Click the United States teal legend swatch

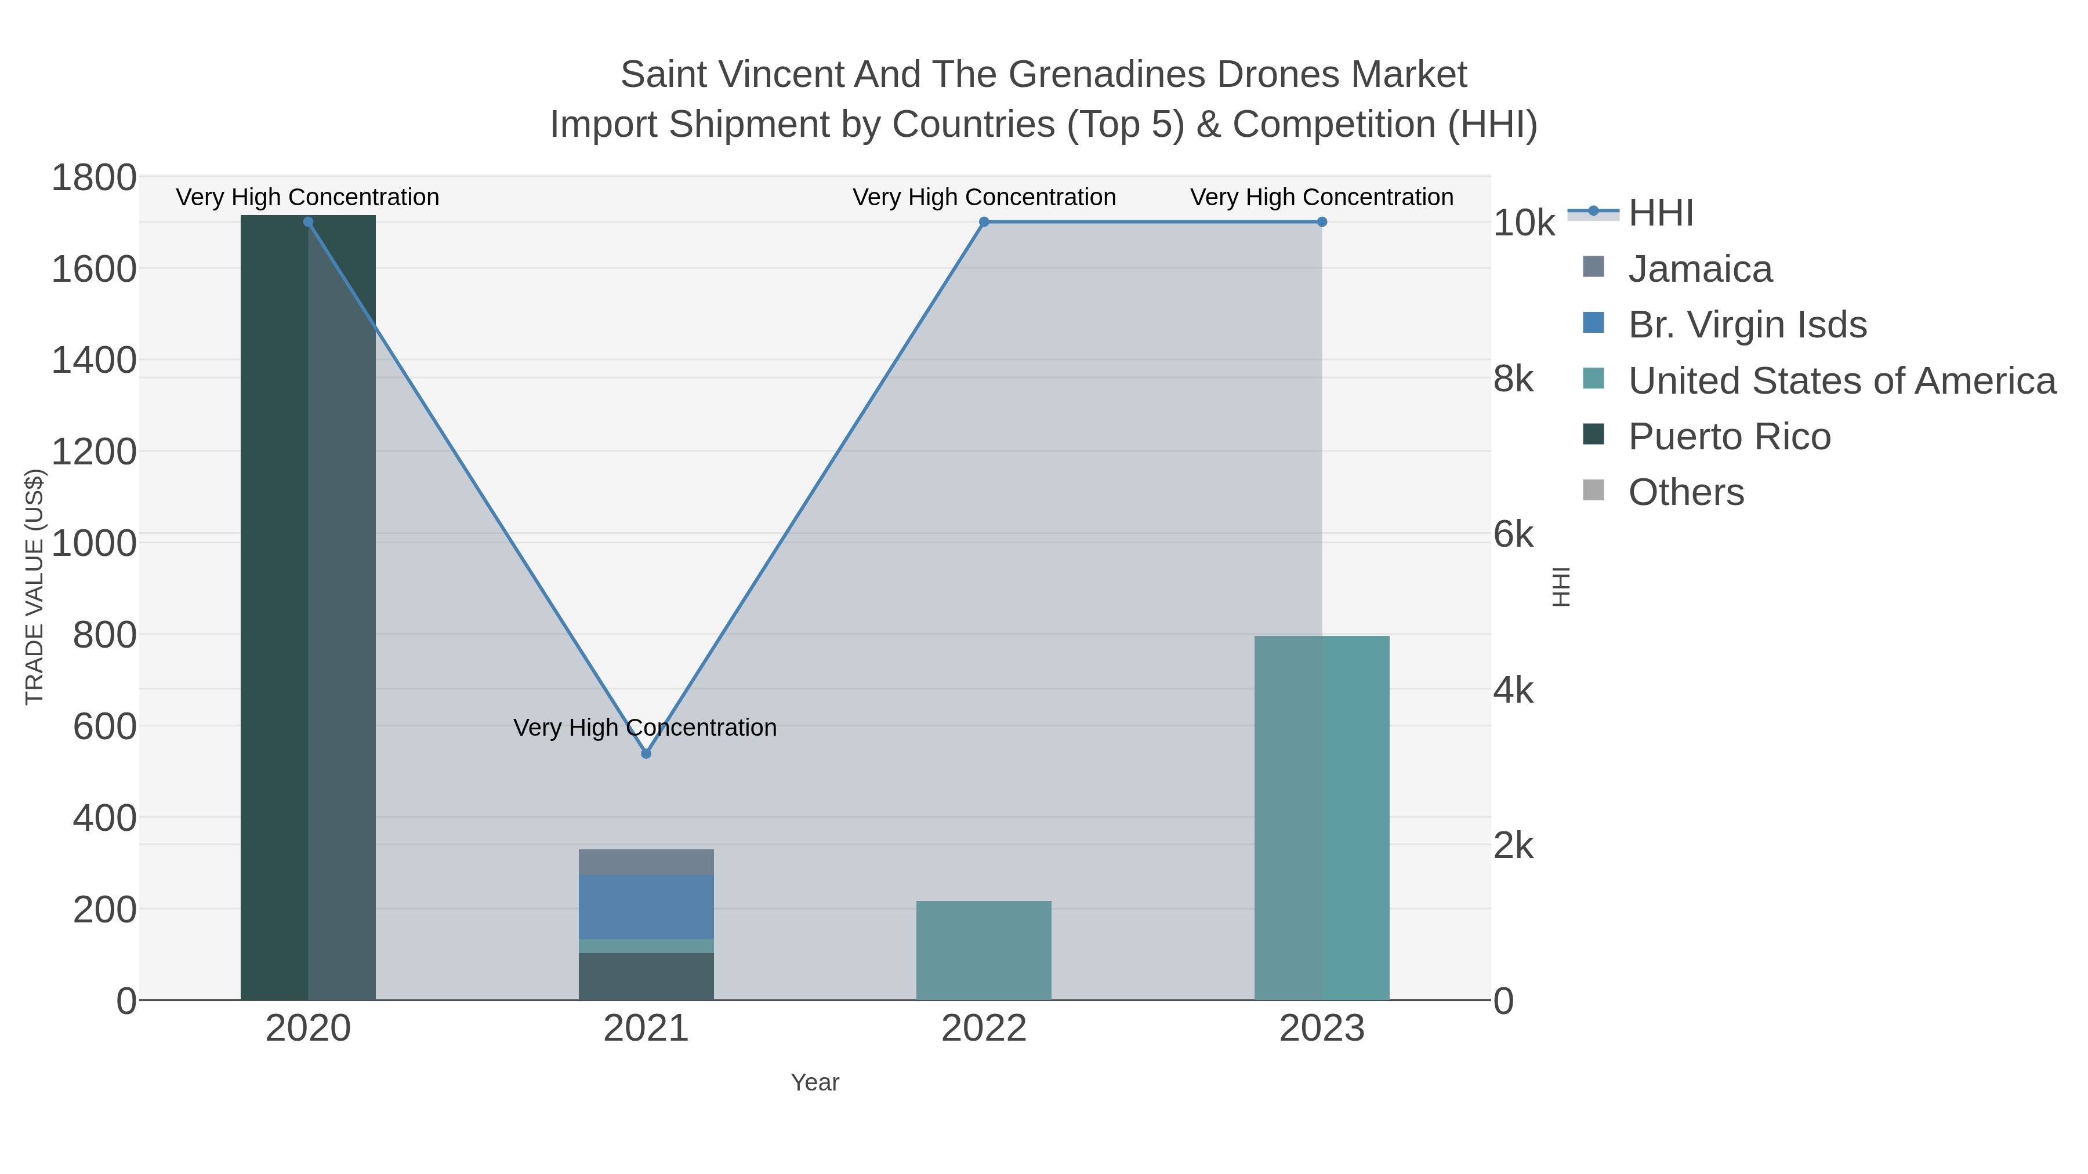pos(1593,379)
